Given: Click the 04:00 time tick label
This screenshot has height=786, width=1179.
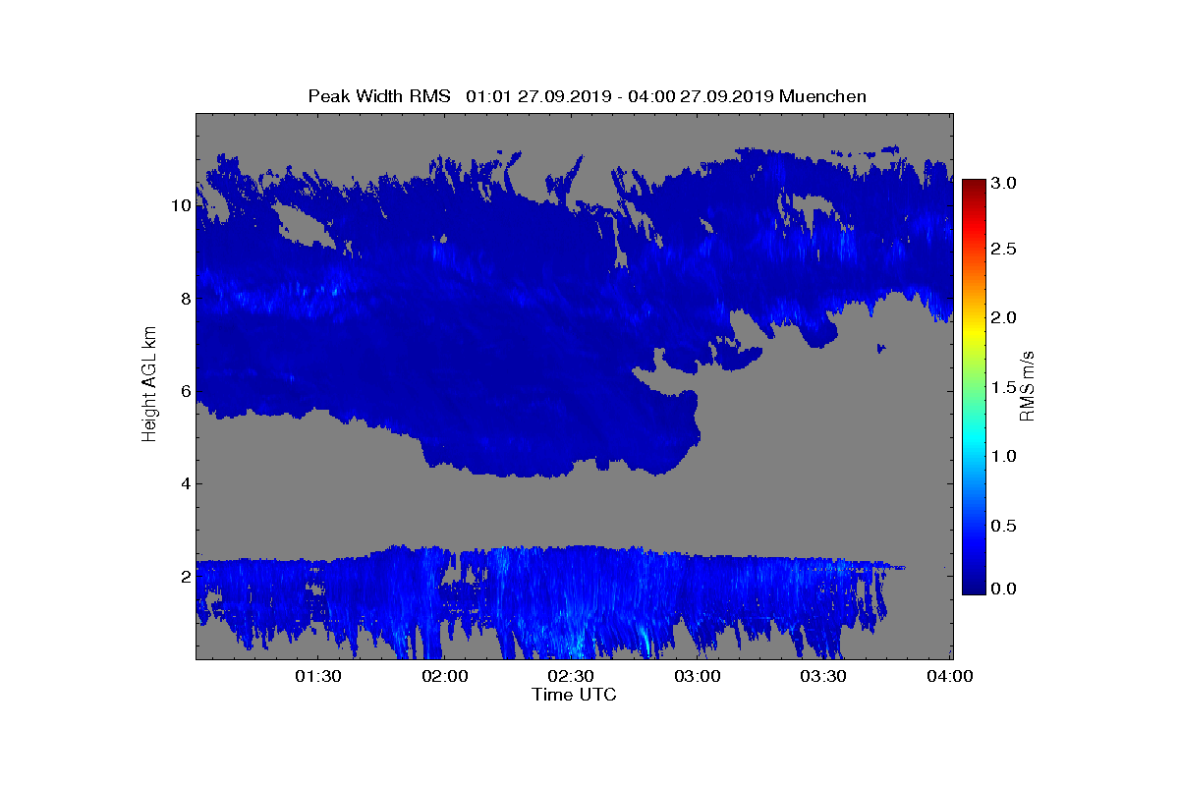Looking at the screenshot, I should [x=951, y=677].
